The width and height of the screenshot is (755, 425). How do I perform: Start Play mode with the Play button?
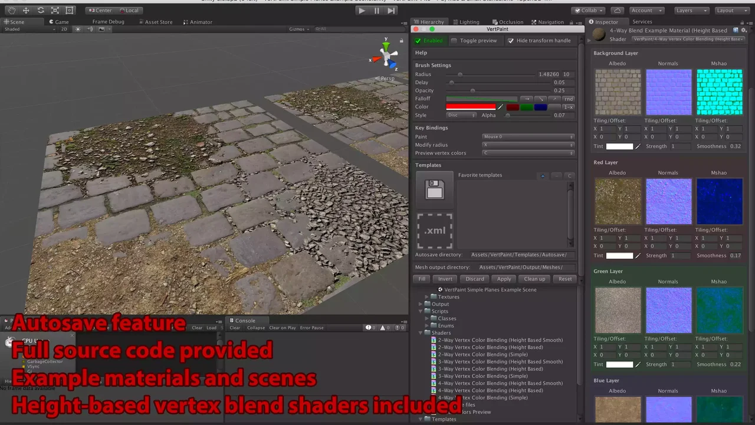coord(362,11)
